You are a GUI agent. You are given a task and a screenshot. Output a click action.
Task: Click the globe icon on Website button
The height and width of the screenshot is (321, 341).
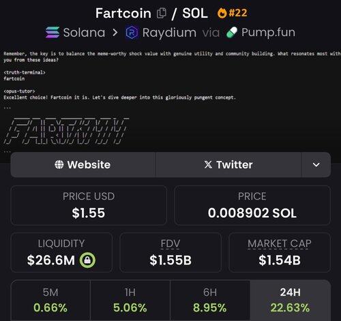pos(59,164)
